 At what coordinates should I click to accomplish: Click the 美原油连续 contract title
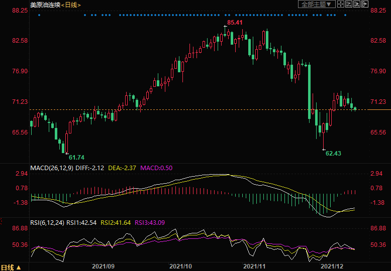[45, 5]
